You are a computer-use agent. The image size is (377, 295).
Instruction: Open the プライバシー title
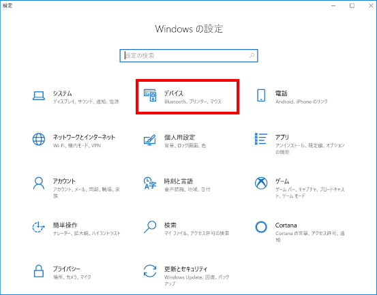[x=67, y=269]
